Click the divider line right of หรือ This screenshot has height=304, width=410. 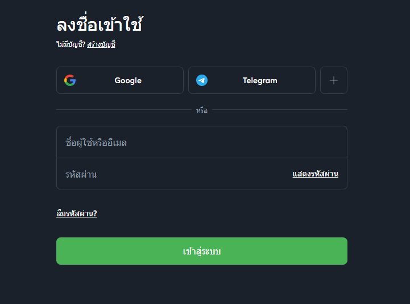(x=279, y=110)
